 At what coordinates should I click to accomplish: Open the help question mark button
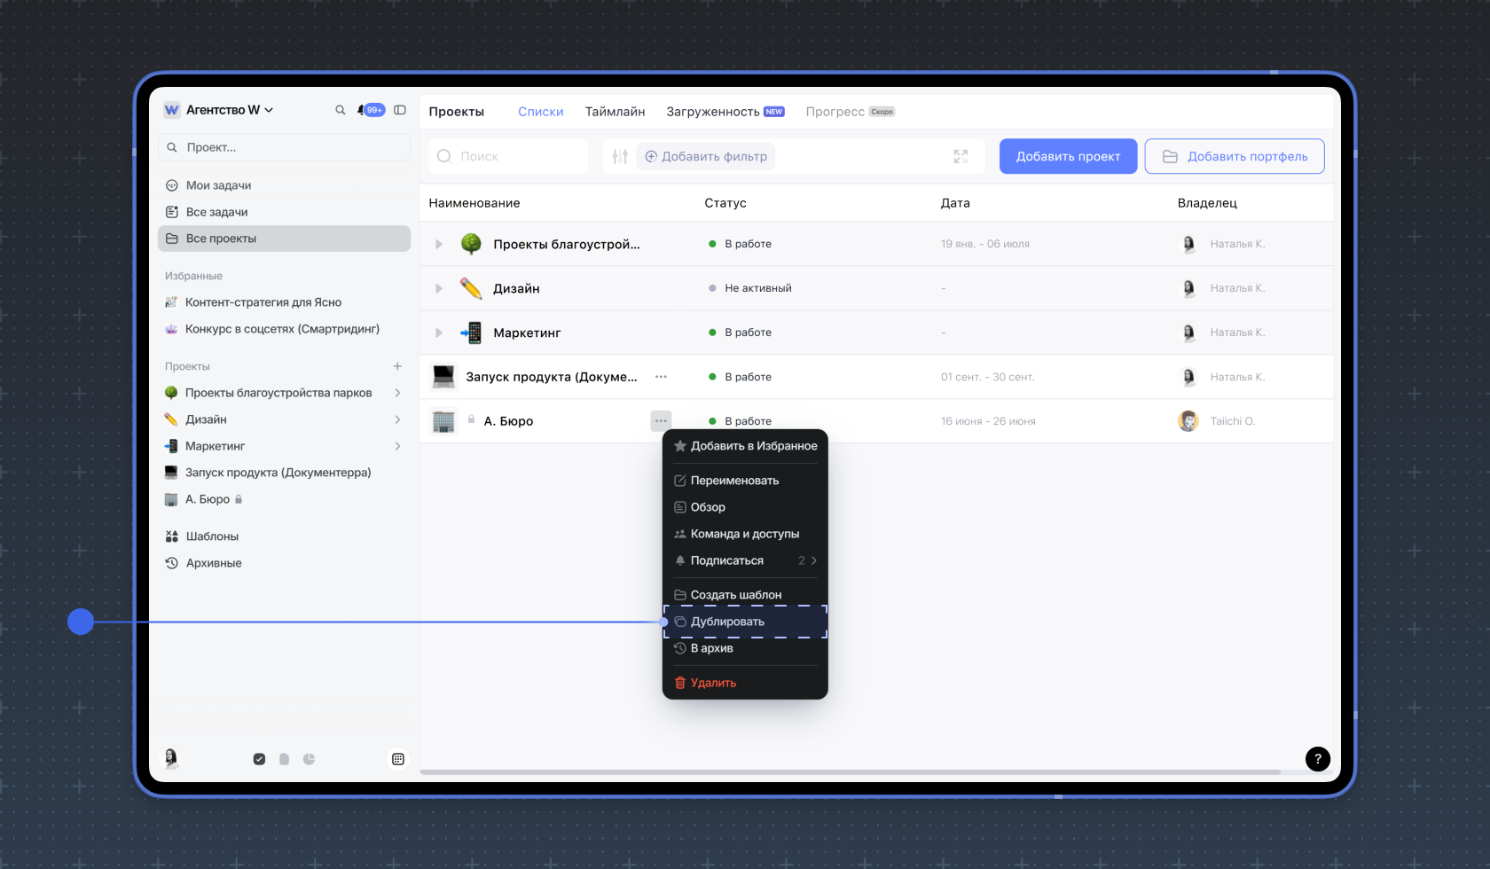[x=1317, y=758]
